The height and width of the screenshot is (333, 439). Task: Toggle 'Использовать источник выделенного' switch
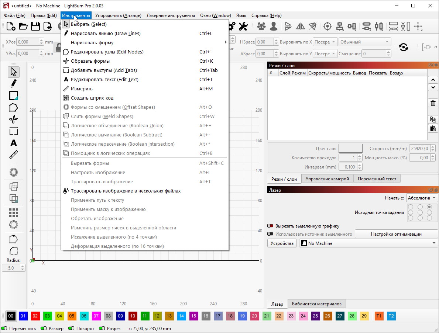coord(270,234)
